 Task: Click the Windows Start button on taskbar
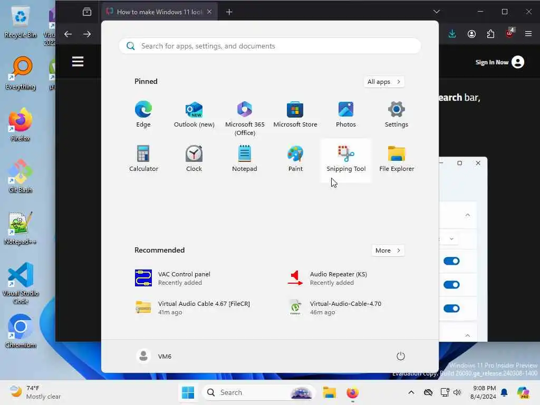click(188, 392)
